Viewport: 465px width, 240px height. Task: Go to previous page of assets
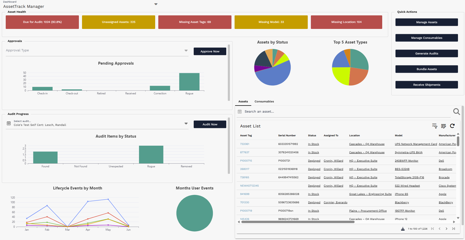(x=439, y=229)
